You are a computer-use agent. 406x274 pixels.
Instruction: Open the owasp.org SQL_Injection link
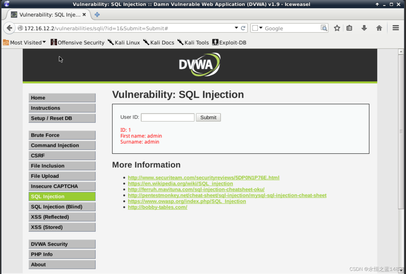coord(187,201)
